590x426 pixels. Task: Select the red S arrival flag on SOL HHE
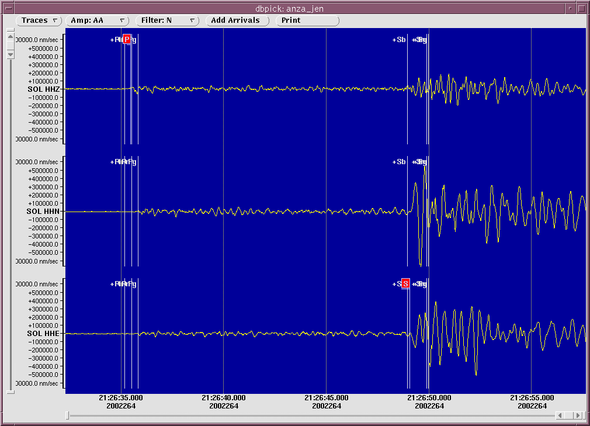[x=405, y=283]
